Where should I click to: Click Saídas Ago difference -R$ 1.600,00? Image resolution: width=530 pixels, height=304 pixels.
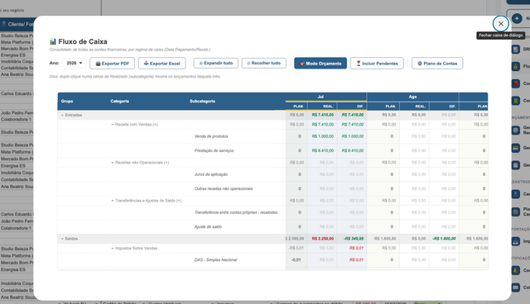pyautogui.click(x=444, y=239)
